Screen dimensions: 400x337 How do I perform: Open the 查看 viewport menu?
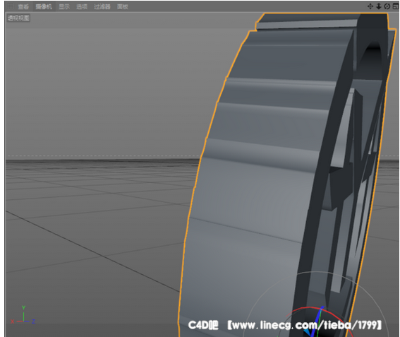pyautogui.click(x=23, y=6)
